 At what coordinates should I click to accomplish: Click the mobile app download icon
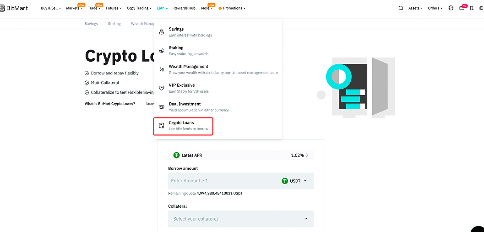pos(472,8)
